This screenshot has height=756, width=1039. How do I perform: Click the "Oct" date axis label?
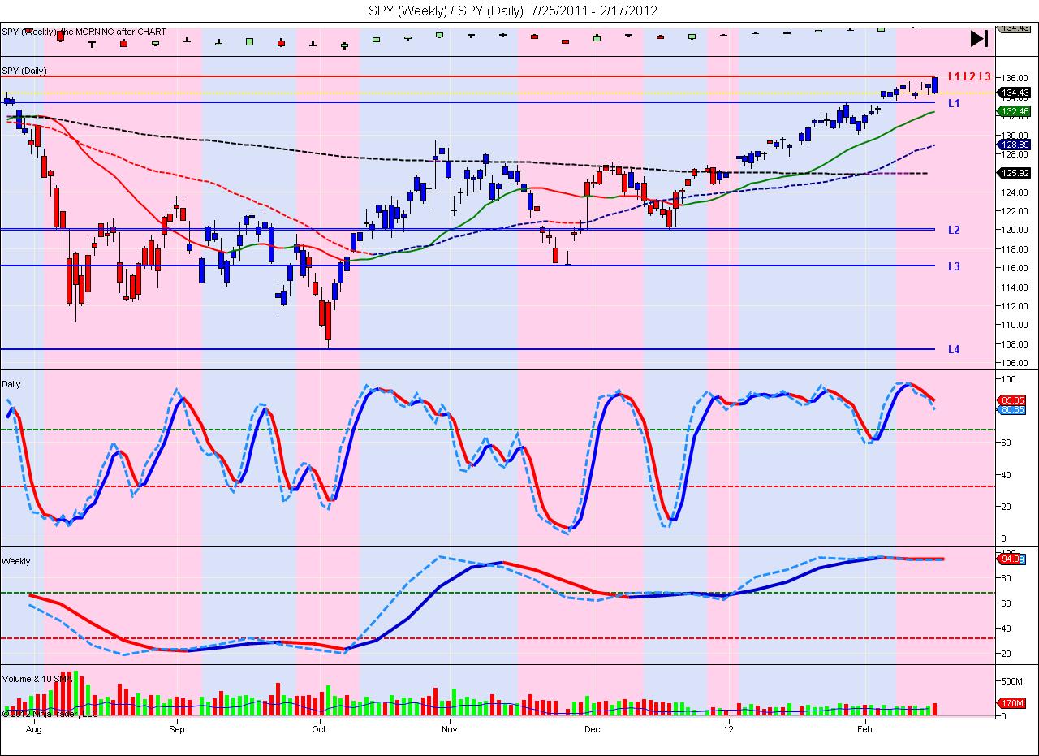[319, 729]
